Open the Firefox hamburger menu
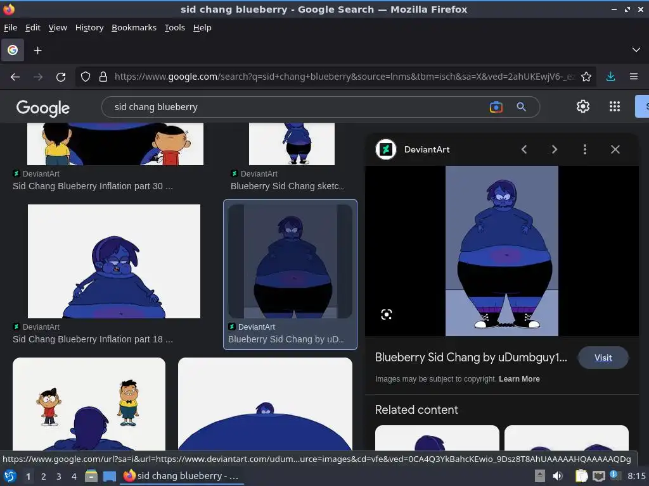 click(x=634, y=77)
